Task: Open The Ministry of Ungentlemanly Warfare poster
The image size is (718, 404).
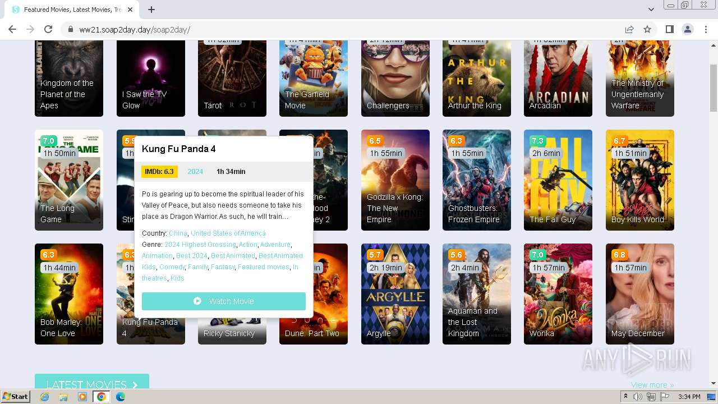Action: [x=640, y=79]
